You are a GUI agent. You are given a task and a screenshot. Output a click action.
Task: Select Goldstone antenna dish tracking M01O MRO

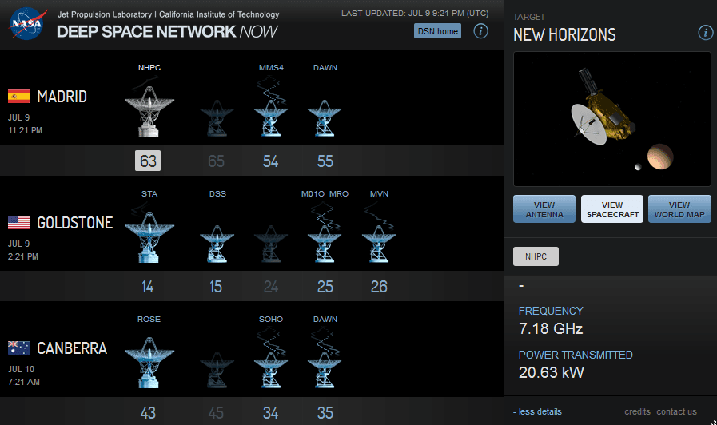pyautogui.click(x=325, y=244)
